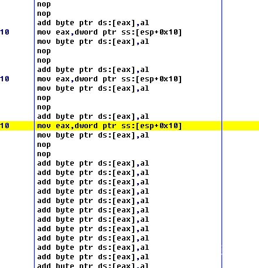Select the yellow highlighted mov eax,dword ptr row
The image size is (259, 268).
pyautogui.click(x=129, y=126)
